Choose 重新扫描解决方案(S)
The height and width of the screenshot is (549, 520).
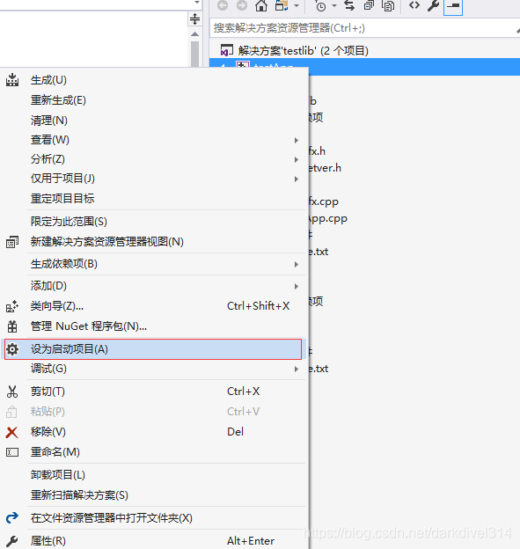[x=154, y=495]
